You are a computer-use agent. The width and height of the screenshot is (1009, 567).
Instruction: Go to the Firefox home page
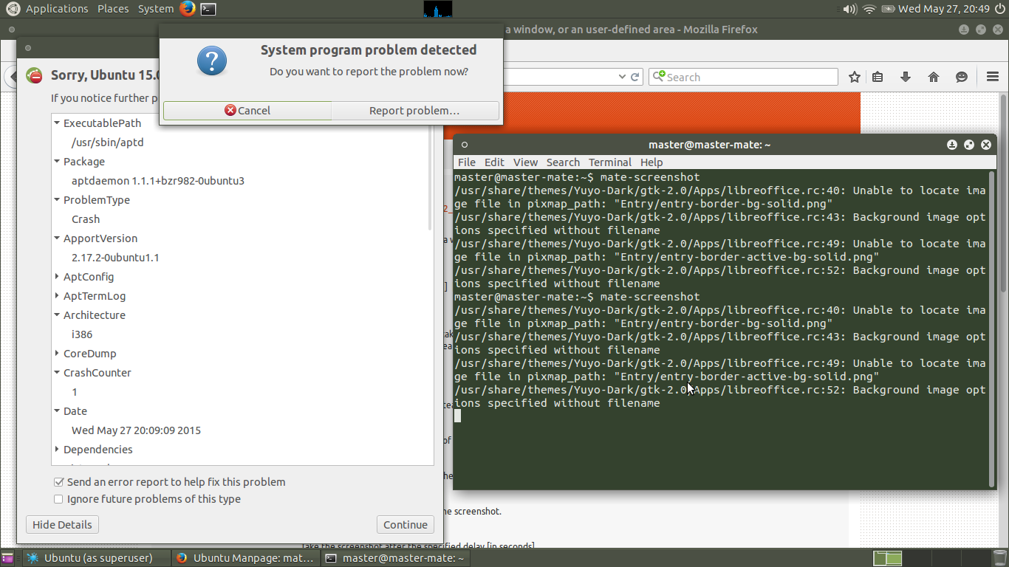coord(934,77)
